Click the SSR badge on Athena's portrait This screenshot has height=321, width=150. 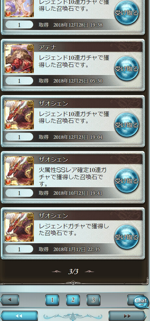(x=30, y=47)
